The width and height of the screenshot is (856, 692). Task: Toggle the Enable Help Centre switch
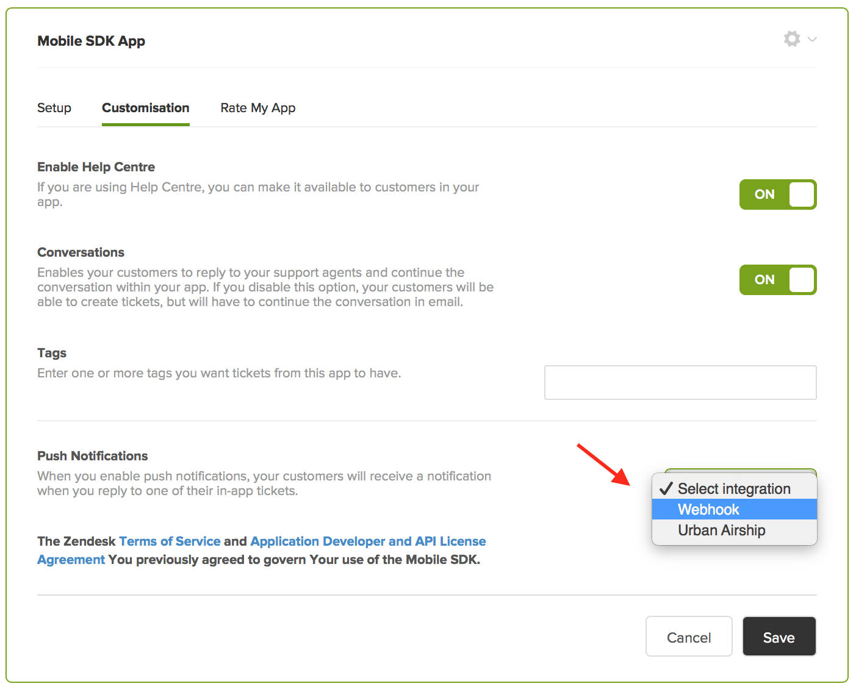click(x=777, y=194)
